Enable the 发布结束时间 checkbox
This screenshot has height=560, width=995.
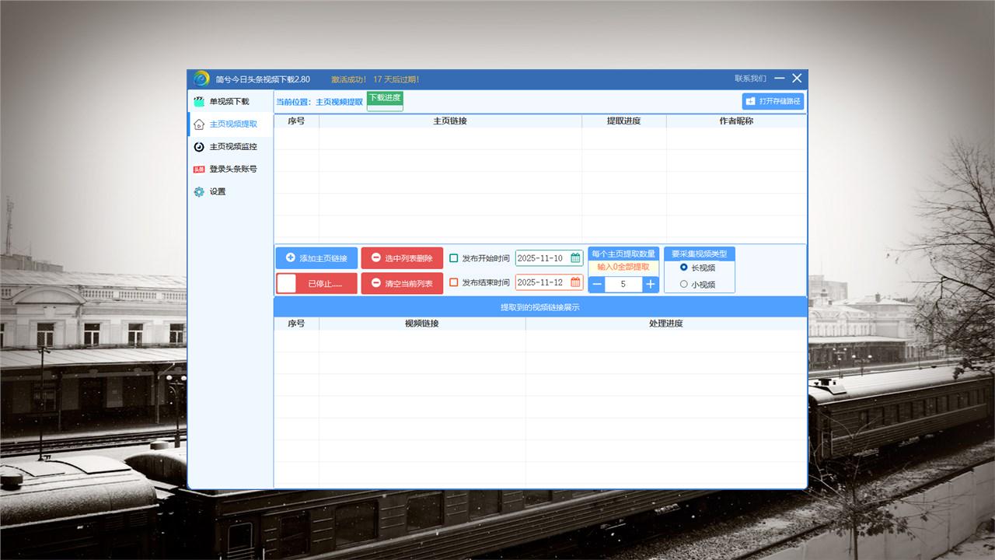(454, 282)
